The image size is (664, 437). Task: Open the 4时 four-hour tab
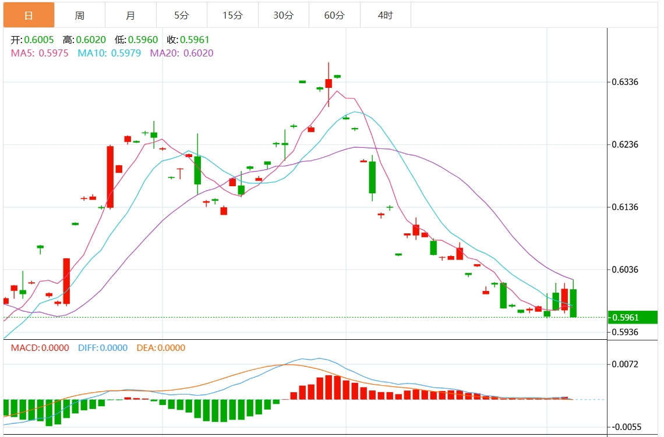[385, 15]
